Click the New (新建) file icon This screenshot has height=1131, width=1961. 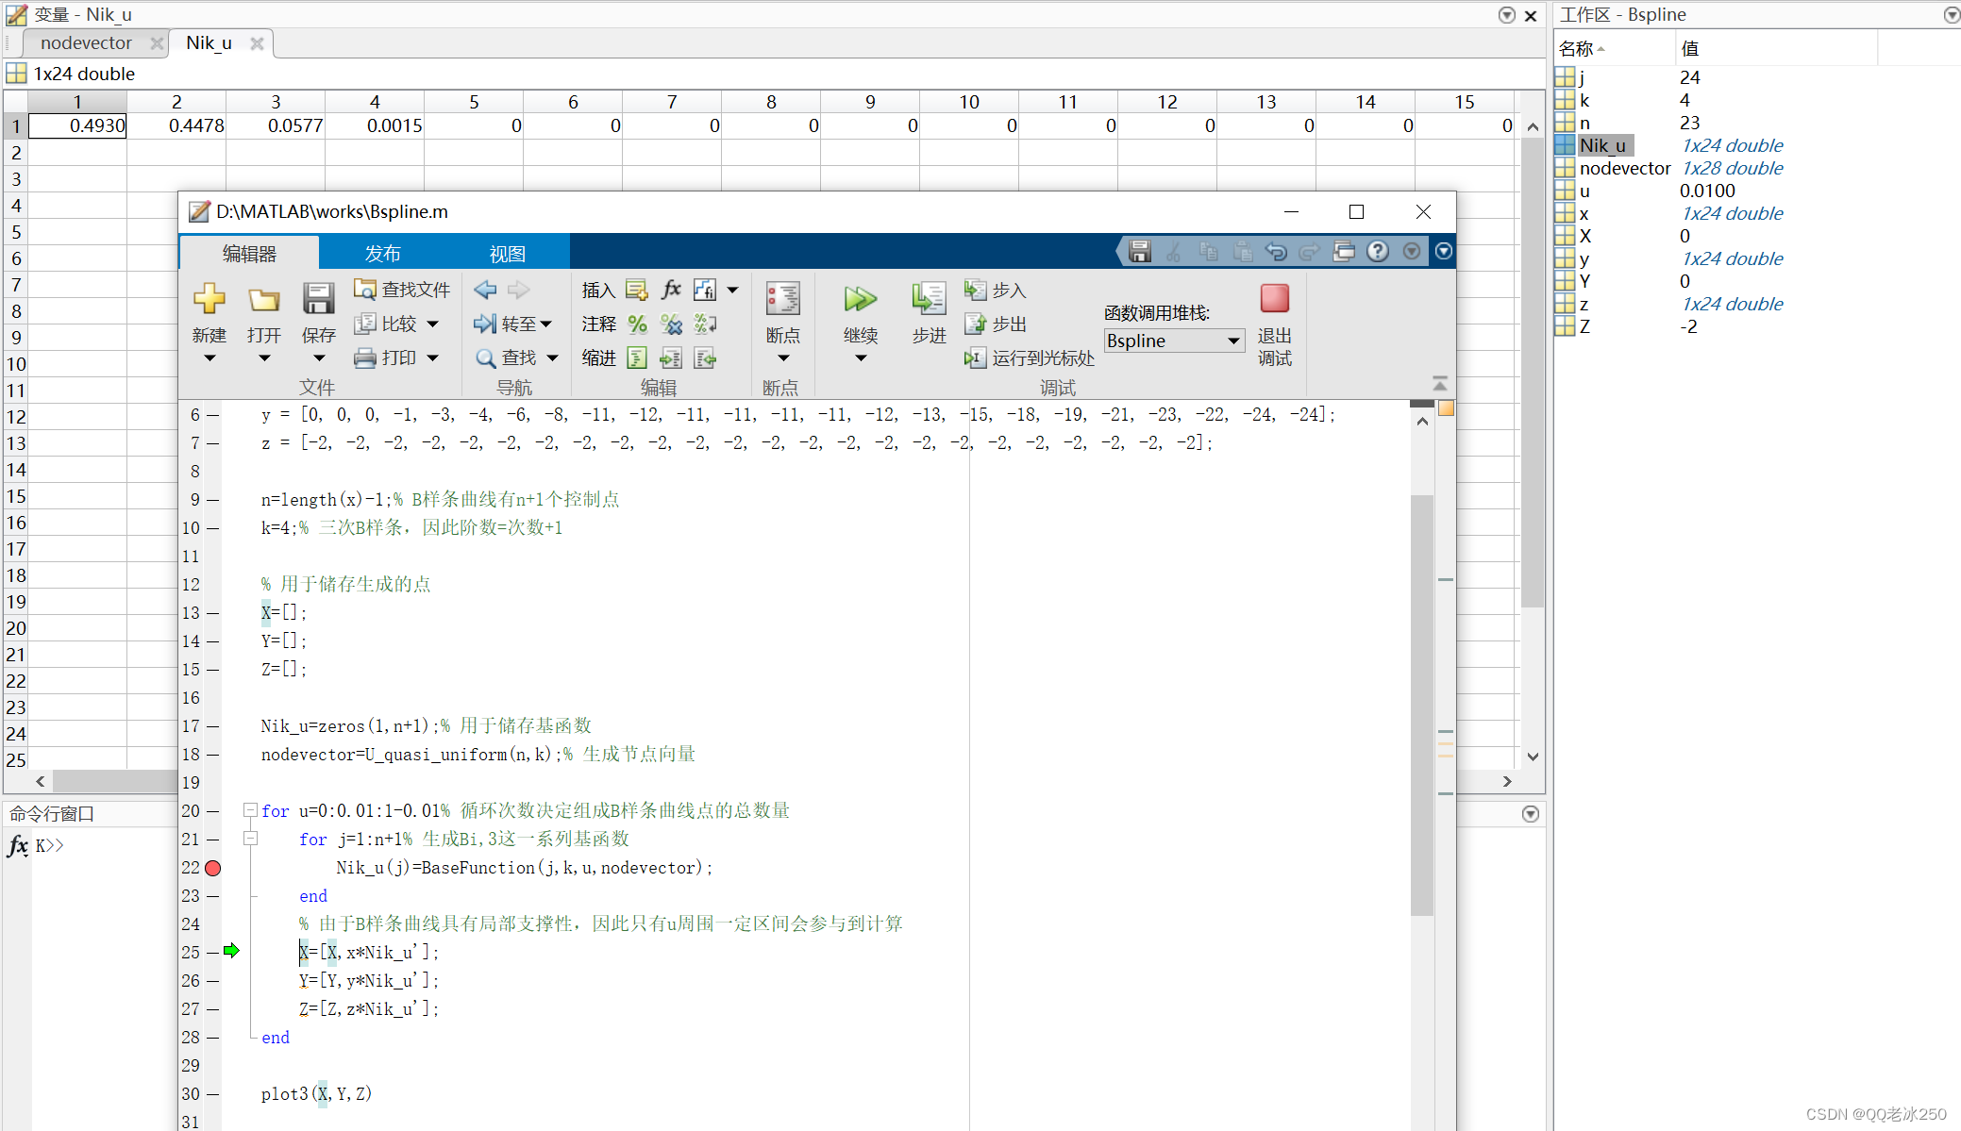click(209, 299)
